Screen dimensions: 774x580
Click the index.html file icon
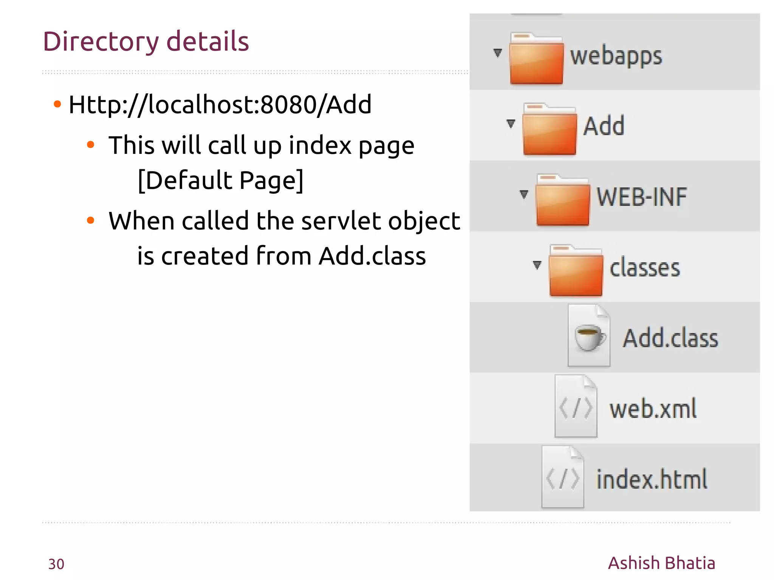pyautogui.click(x=563, y=477)
